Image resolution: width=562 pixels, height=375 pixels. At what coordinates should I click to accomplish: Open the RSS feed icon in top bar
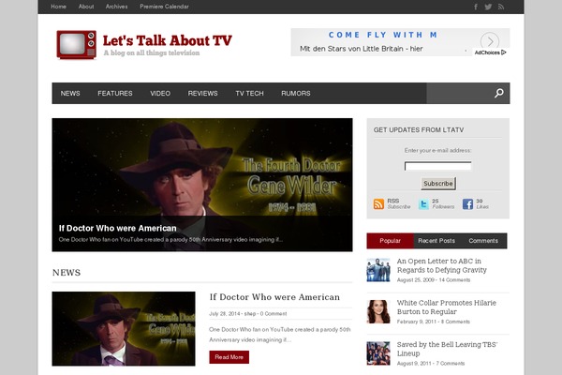point(501,7)
